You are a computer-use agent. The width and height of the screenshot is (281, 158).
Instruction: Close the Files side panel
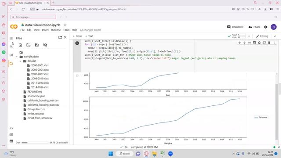65,37
